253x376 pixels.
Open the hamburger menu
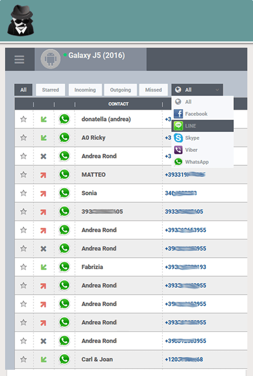tap(19, 60)
